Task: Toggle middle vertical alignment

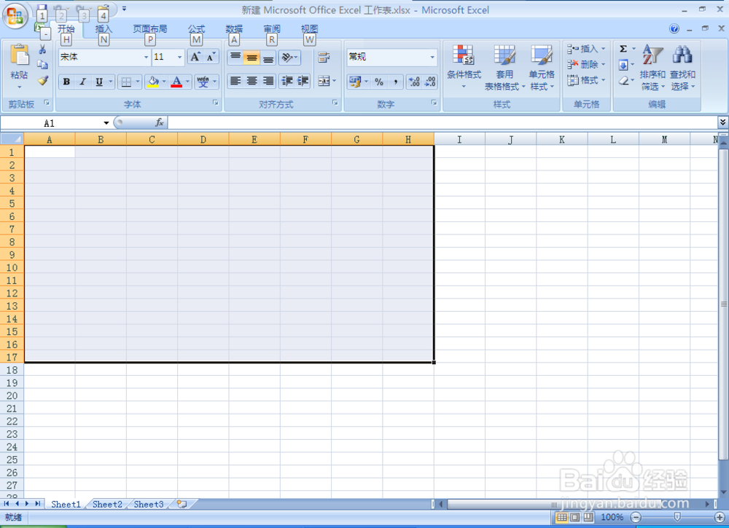Action: point(252,57)
